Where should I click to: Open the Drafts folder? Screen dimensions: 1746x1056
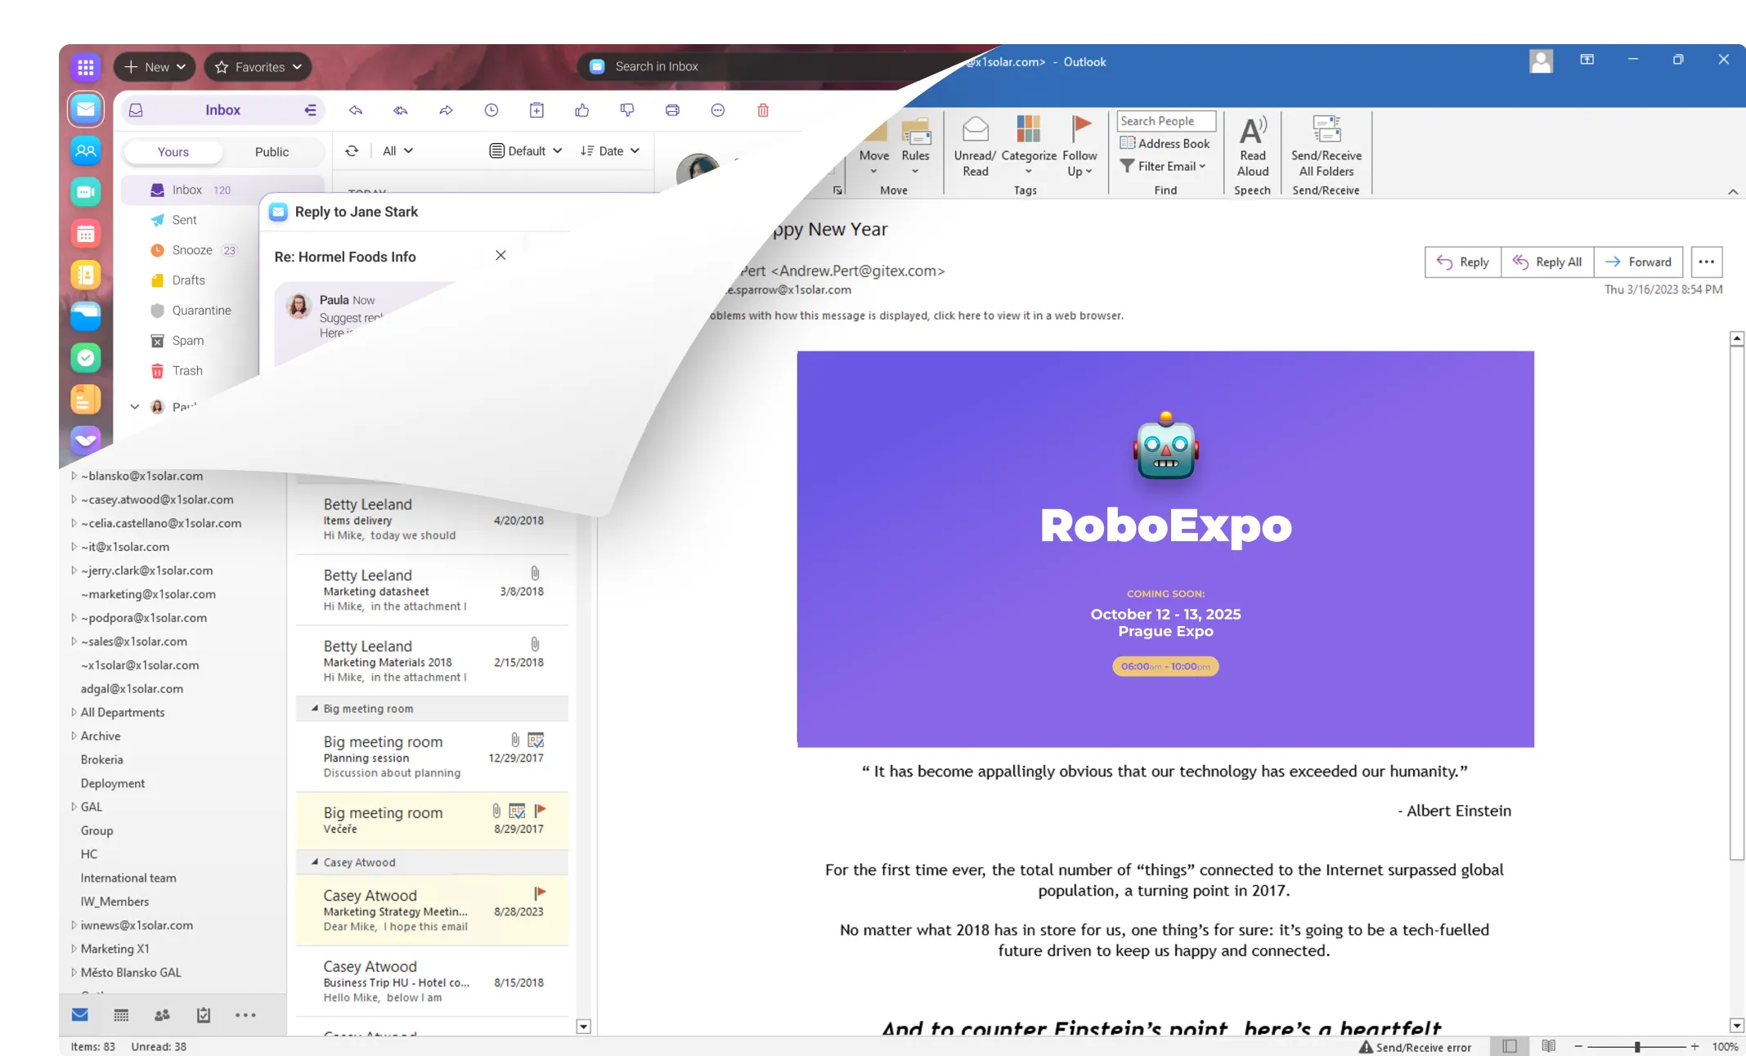point(188,280)
